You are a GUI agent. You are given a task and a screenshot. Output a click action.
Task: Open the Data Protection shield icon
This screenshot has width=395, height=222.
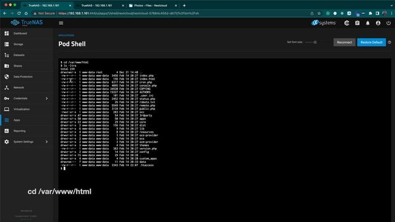point(7,76)
